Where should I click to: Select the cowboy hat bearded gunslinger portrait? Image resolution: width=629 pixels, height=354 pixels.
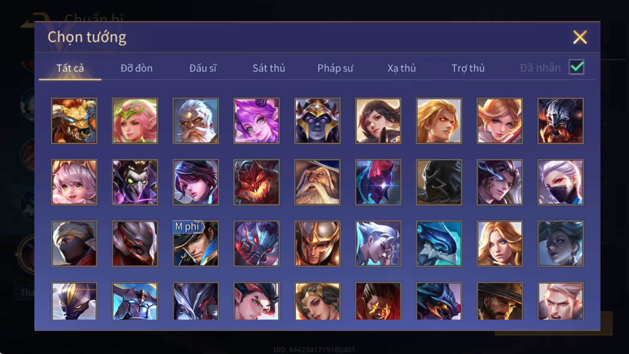click(500, 301)
